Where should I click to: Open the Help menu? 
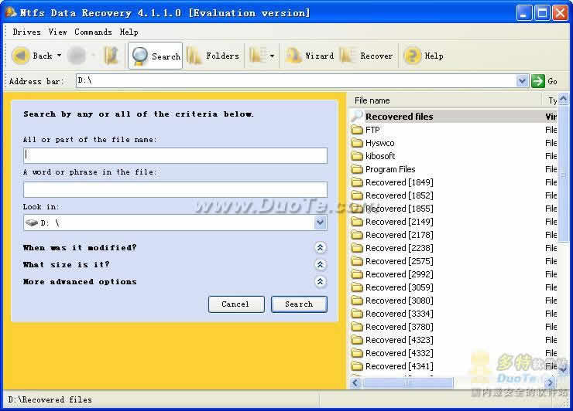[x=129, y=32]
